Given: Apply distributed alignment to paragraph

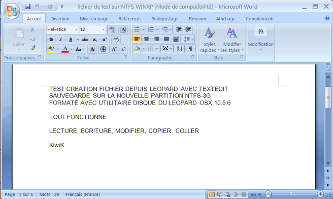Looking at the screenshot, I should pyautogui.click(x=176, y=39).
